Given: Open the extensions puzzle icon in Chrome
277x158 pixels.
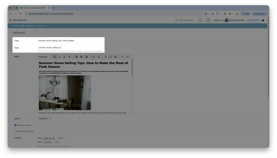Looking at the screenshot, I should tap(217, 14).
